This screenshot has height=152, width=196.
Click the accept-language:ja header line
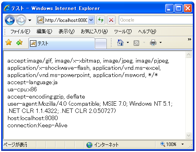(x=32, y=83)
